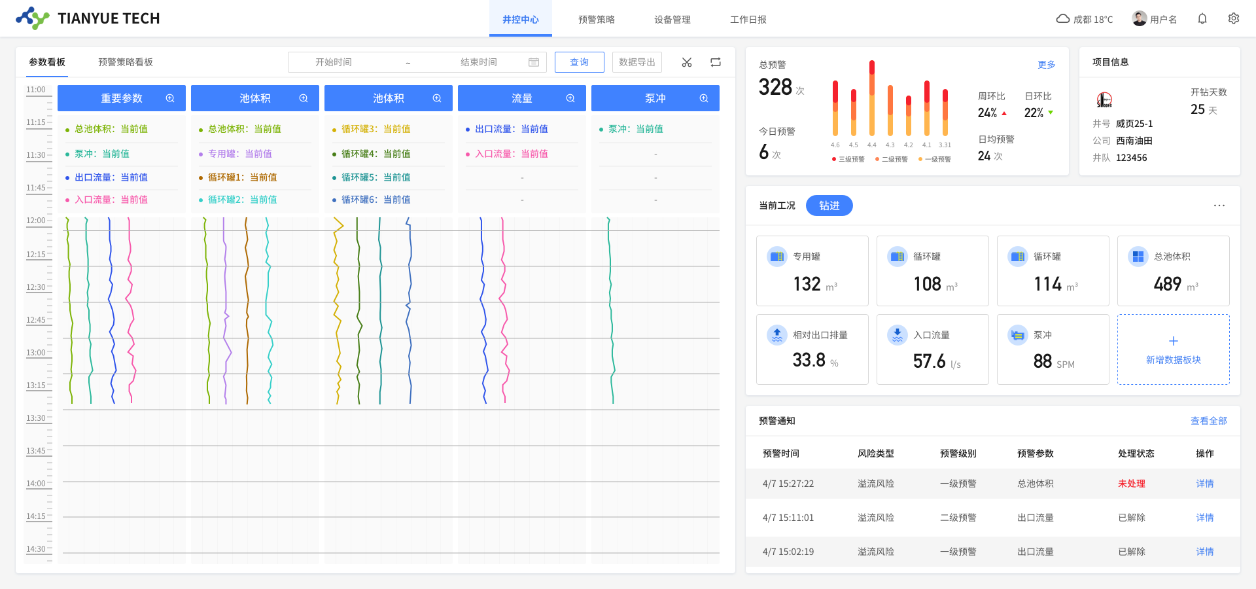Open the 设备管理 menu

point(672,20)
